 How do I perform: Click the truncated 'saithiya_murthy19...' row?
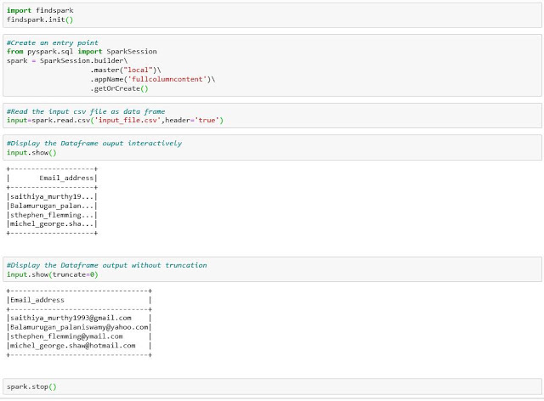pyautogui.click(x=52, y=197)
